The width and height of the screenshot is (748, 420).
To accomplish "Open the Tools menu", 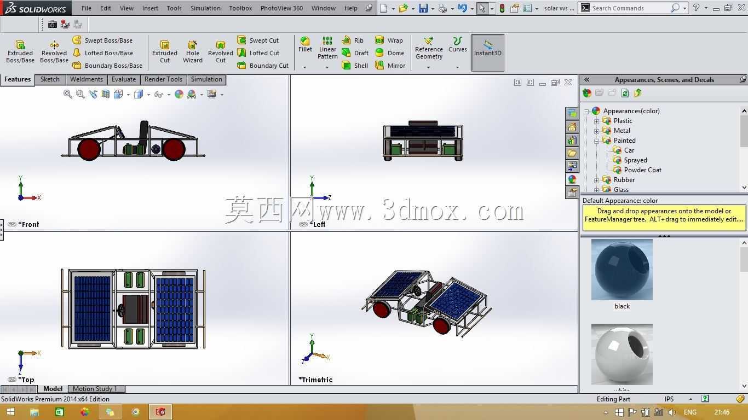I will click(x=174, y=8).
